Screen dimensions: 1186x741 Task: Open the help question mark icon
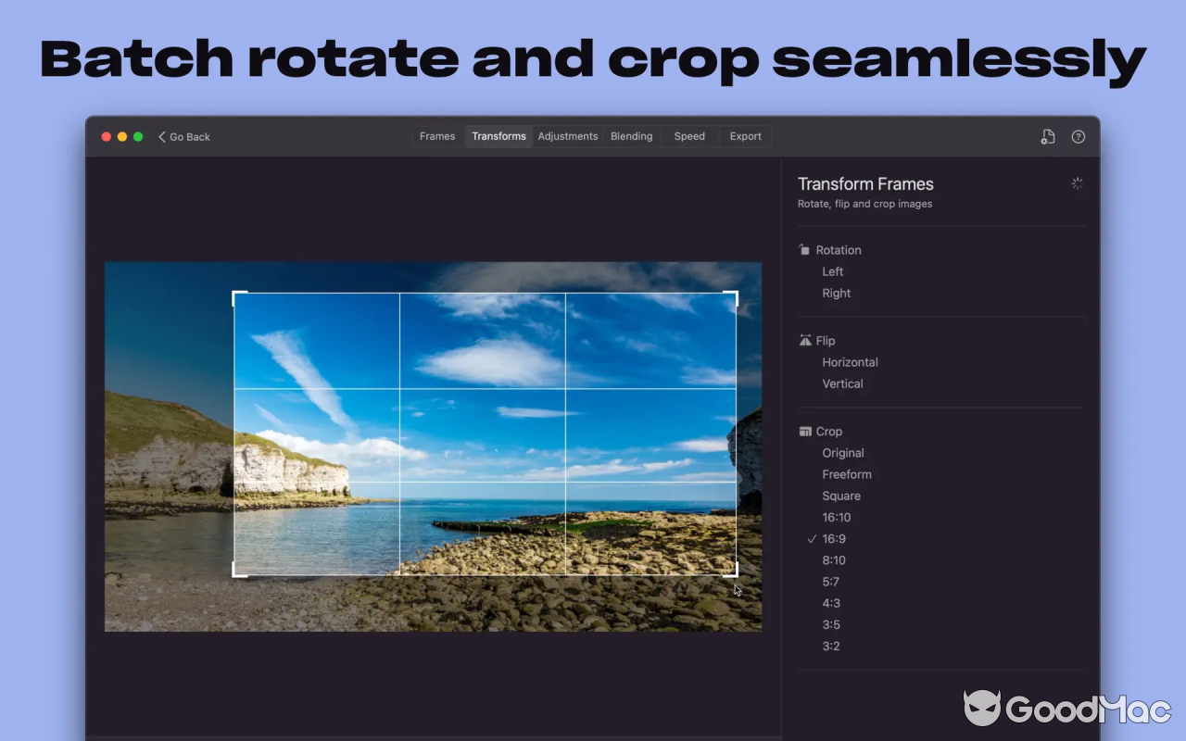1079,137
